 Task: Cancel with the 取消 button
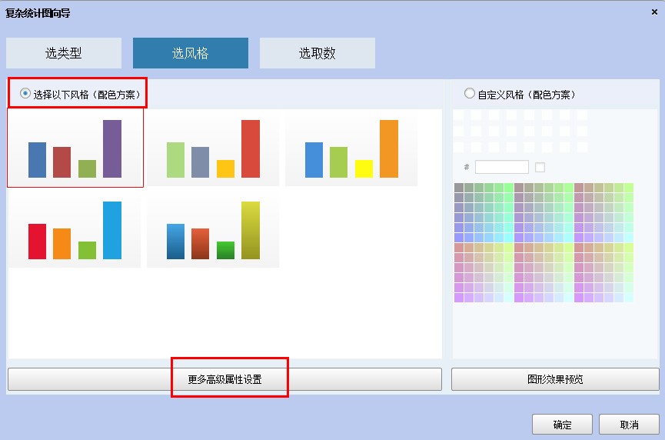coord(629,425)
